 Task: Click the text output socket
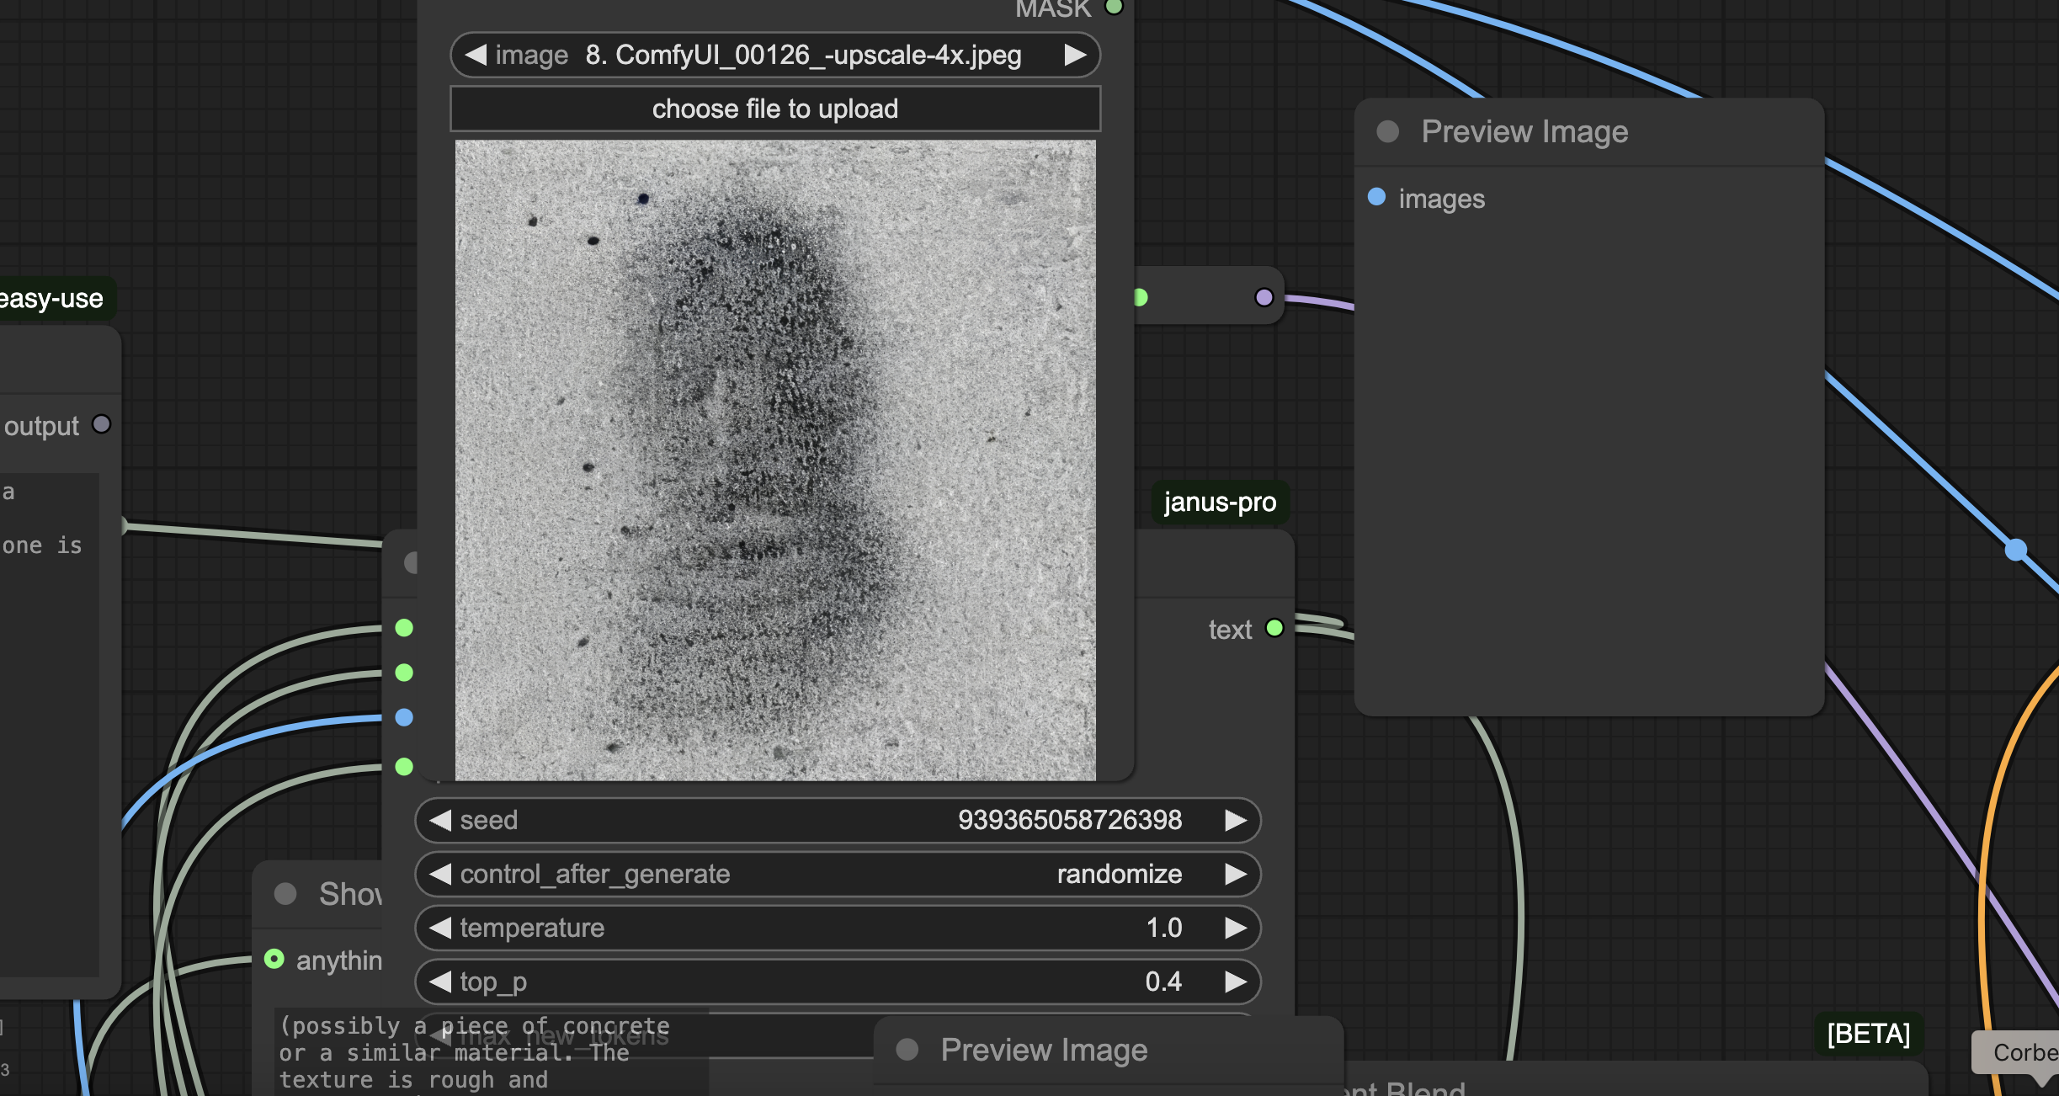pos(1274,628)
